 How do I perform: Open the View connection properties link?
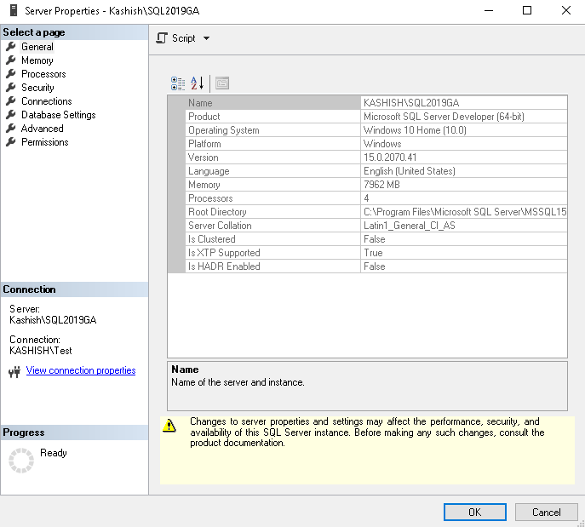(x=81, y=370)
